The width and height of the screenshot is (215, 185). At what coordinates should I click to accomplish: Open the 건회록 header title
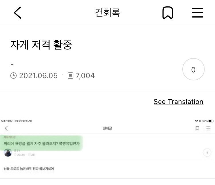tap(107, 13)
